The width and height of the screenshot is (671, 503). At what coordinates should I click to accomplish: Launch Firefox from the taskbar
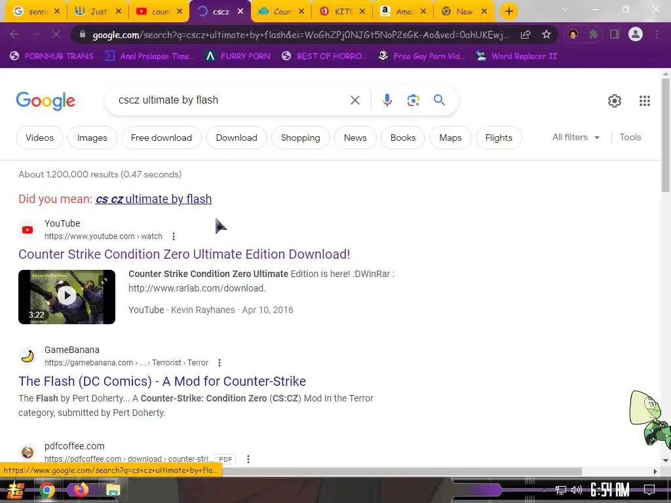pos(81,490)
